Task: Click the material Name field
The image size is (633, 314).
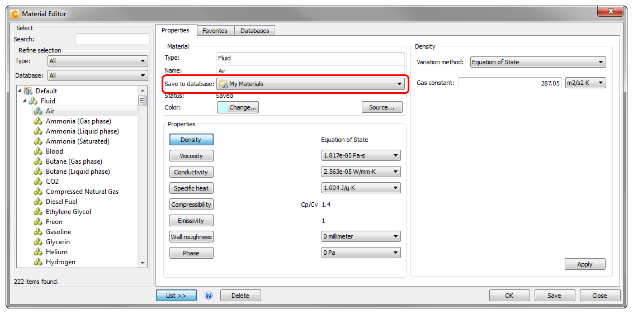Action: point(310,70)
